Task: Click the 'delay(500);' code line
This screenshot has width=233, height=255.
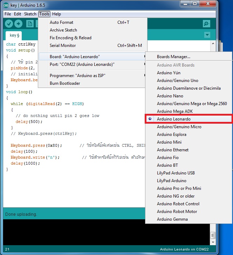Action: pos(29,122)
